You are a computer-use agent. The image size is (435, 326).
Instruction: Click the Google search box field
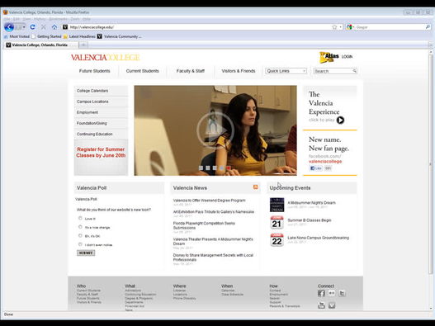(390, 27)
